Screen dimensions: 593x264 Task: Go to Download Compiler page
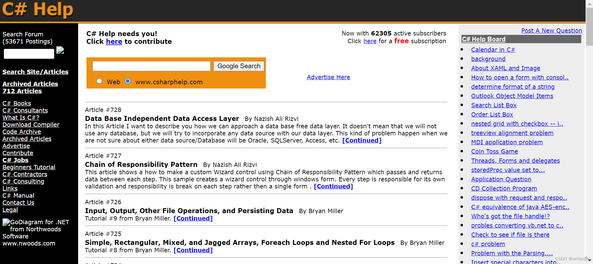point(31,125)
